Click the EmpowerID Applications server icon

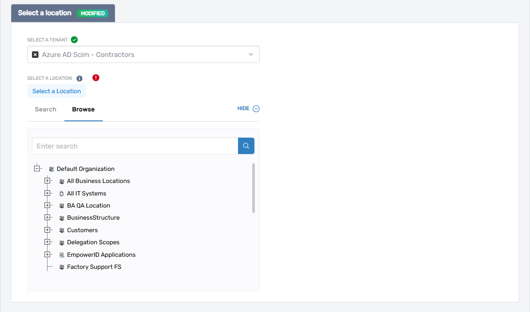(x=61, y=255)
